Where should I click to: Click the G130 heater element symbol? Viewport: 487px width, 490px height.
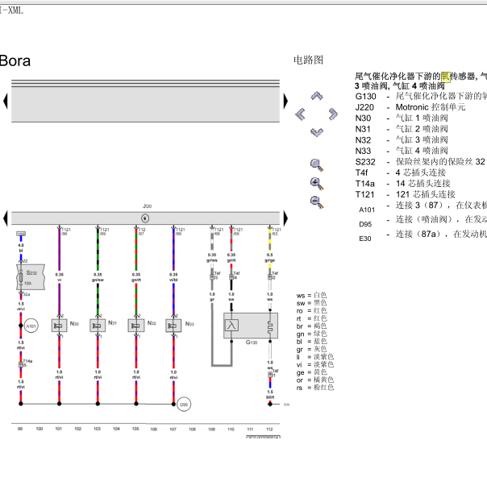click(270, 327)
